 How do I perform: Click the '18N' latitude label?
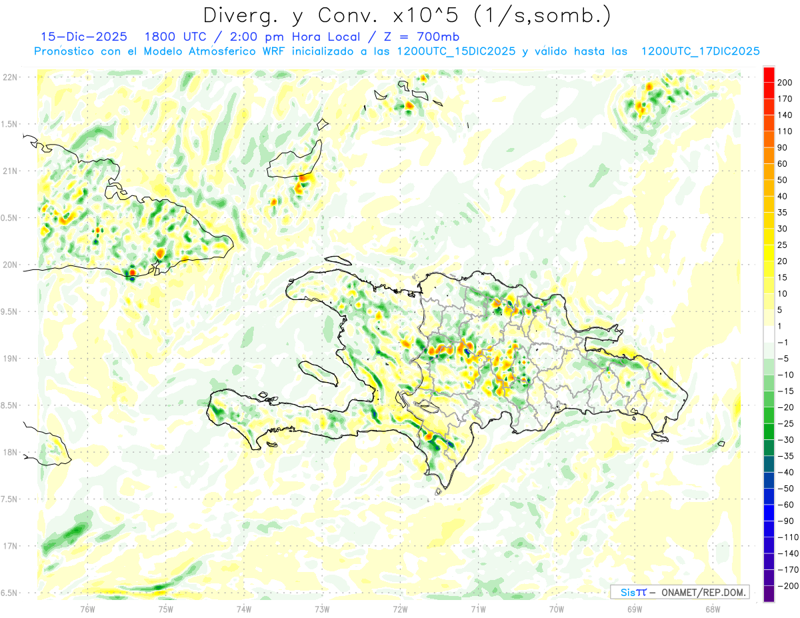[x=11, y=453]
